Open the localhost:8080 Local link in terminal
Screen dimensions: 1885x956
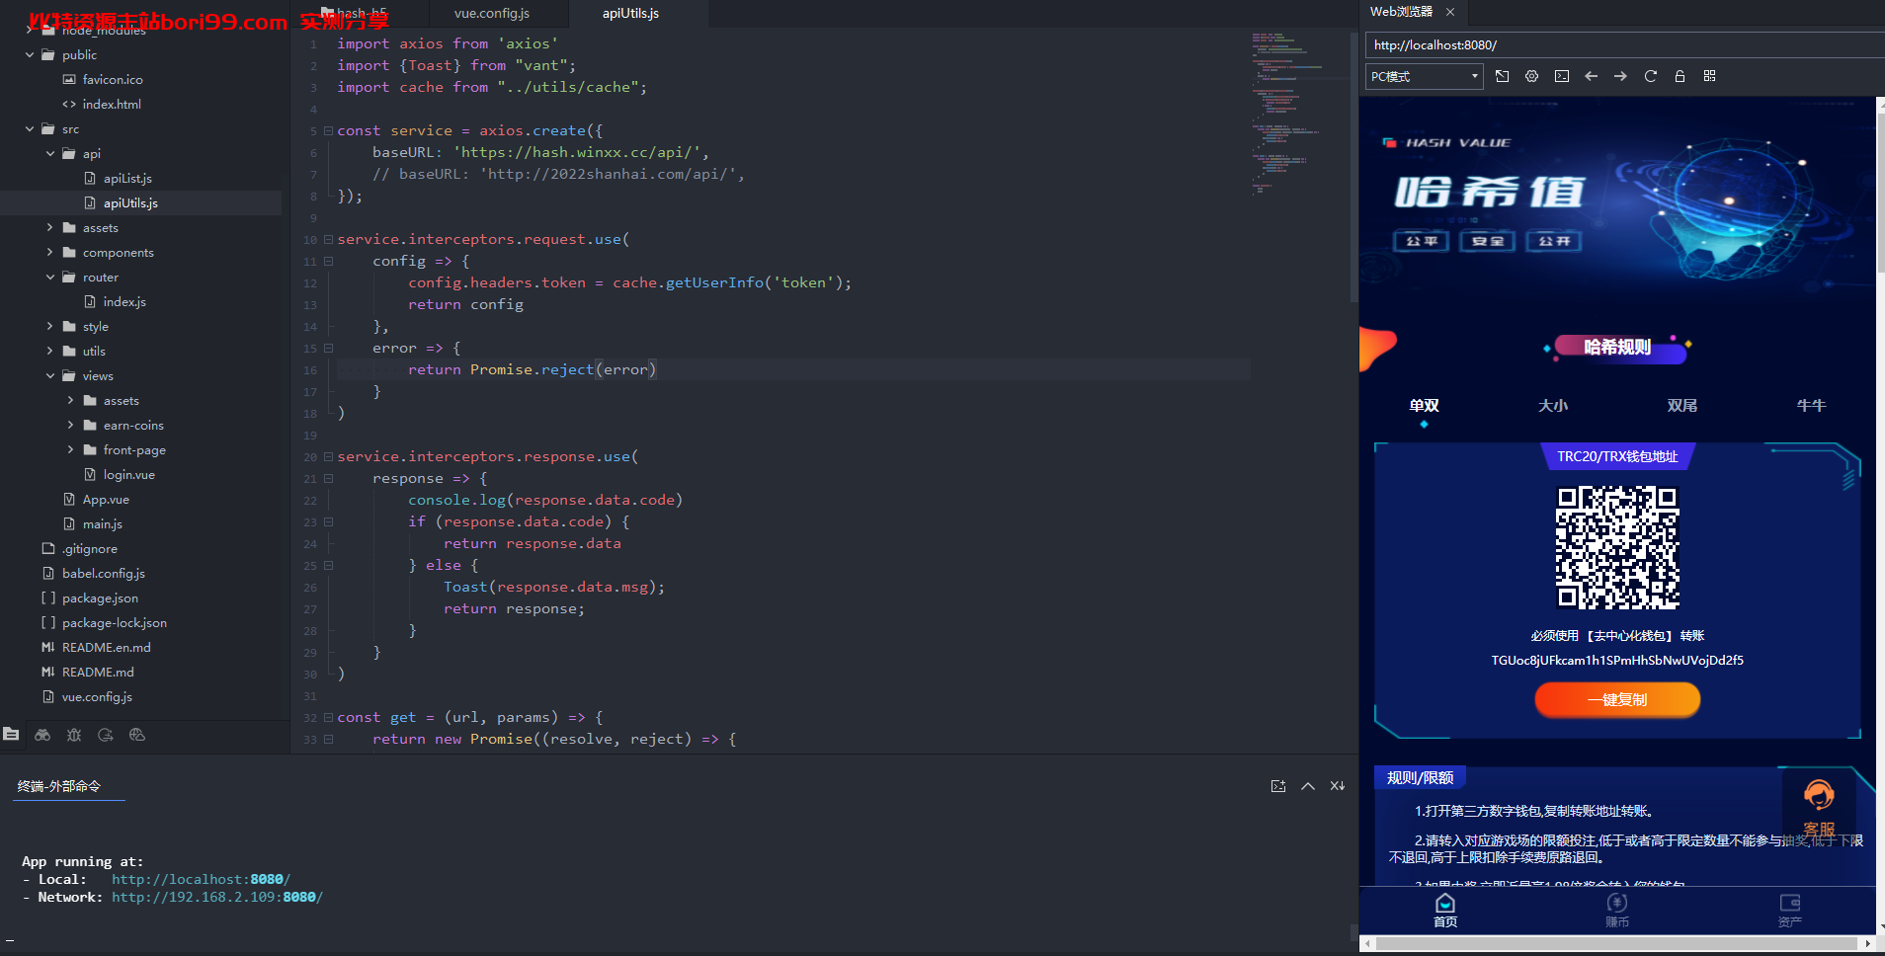coord(201,879)
